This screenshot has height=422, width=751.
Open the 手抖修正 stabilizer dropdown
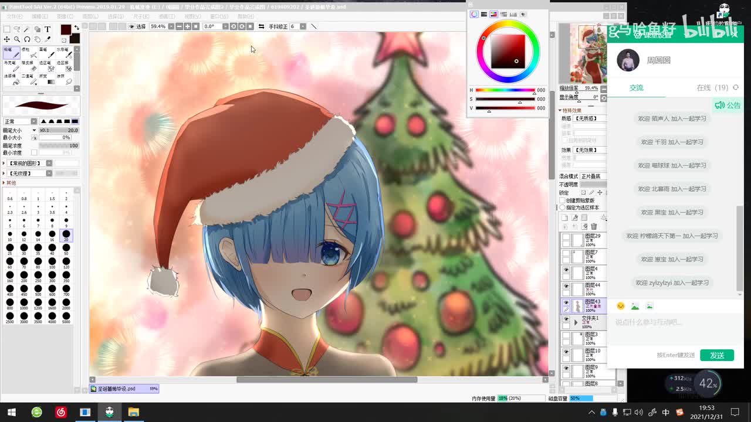(x=302, y=26)
